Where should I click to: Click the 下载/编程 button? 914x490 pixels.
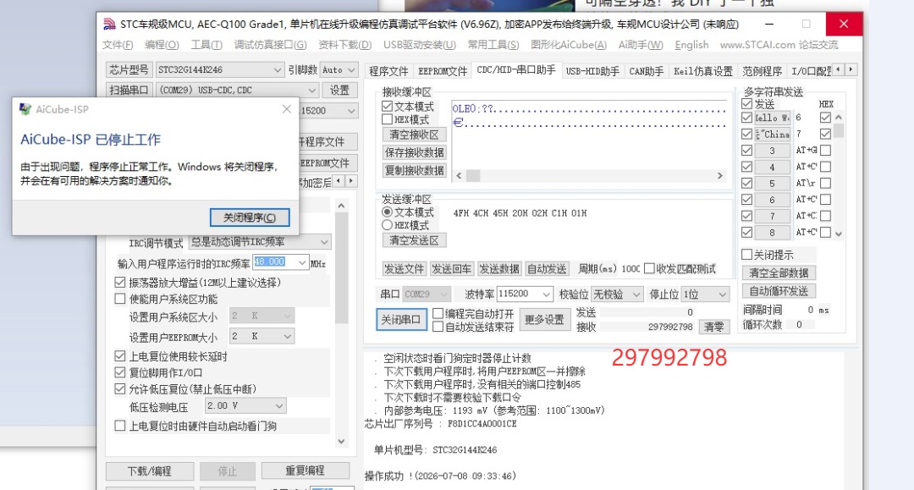tap(149, 471)
